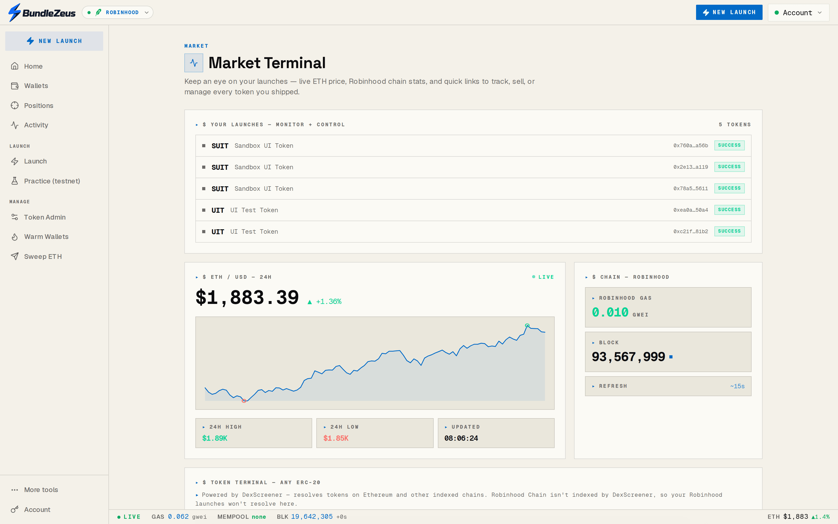Open the Robinhood network dropdown

(117, 13)
